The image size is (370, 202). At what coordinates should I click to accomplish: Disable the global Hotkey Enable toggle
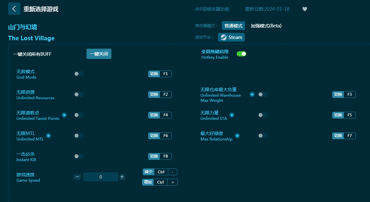tap(242, 54)
